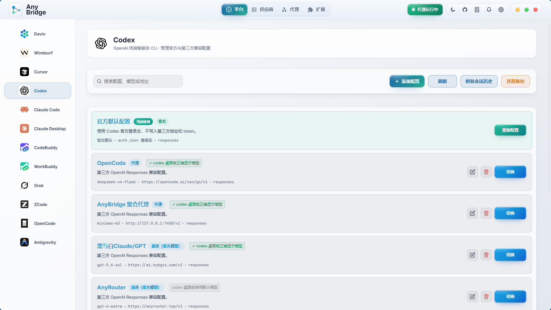Switch to the 扩展 tab
The height and width of the screenshot is (310, 551).
point(316,10)
